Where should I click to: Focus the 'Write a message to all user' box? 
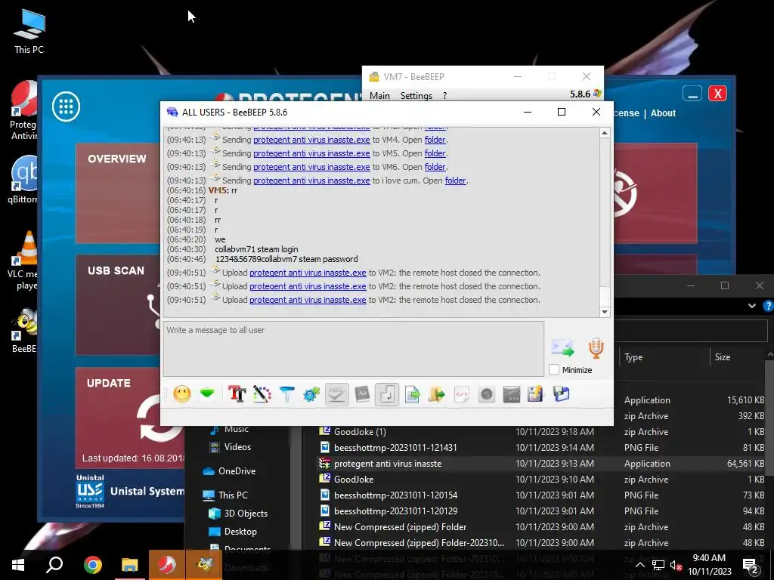(354, 349)
